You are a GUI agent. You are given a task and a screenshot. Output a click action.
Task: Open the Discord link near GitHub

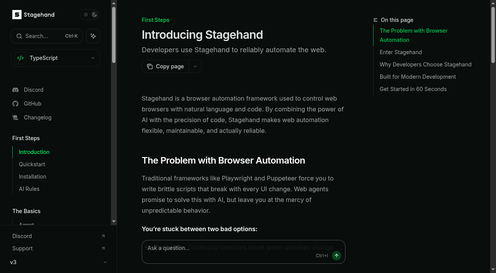[34, 90]
